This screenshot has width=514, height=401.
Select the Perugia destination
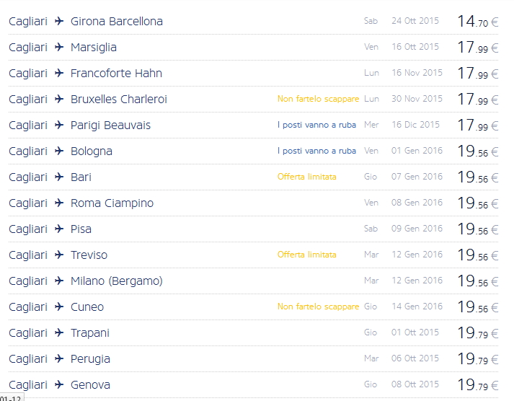pyautogui.click(x=90, y=359)
